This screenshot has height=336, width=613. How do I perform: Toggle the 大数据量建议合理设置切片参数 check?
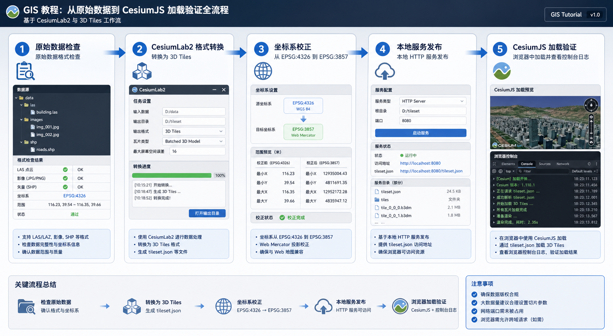click(474, 303)
